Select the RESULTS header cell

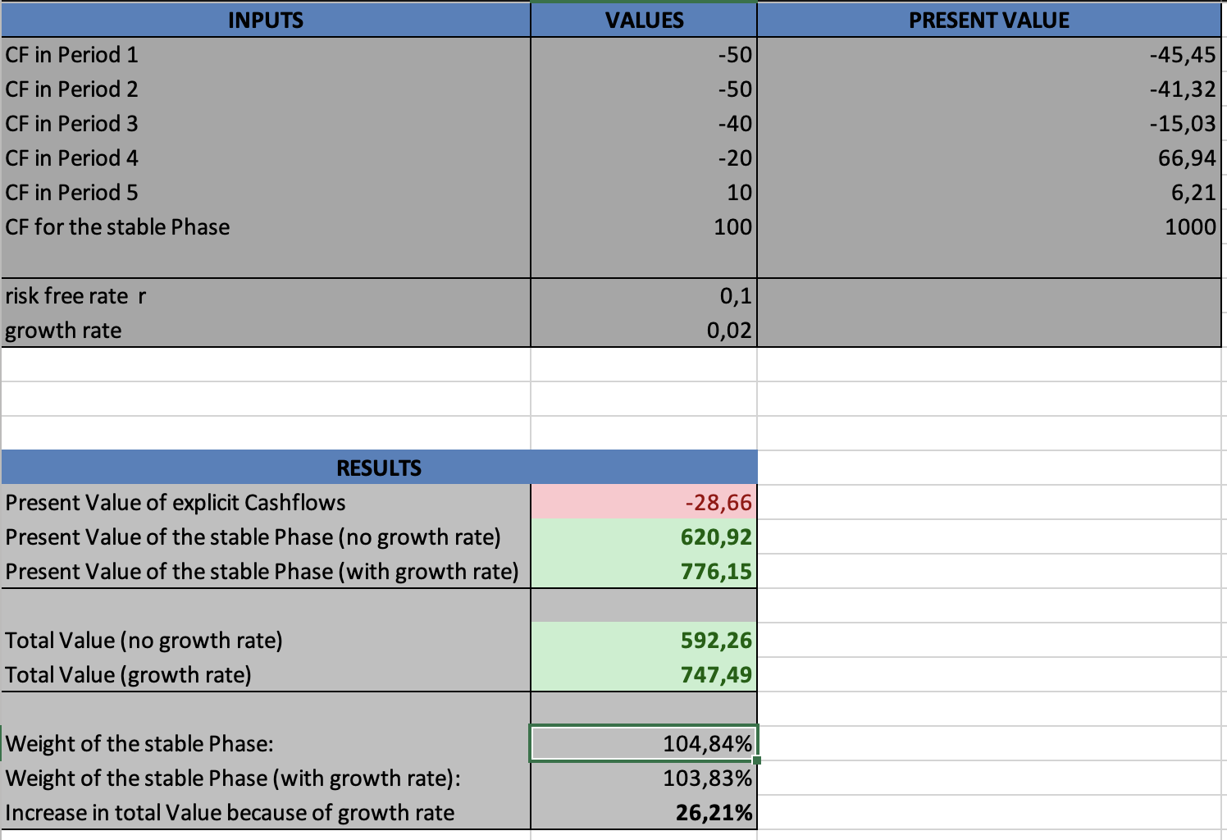(x=379, y=468)
